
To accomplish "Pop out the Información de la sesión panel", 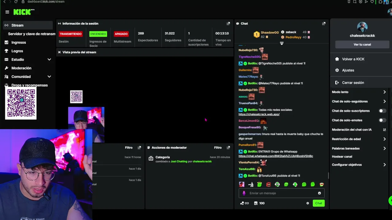I will (x=228, y=24).
